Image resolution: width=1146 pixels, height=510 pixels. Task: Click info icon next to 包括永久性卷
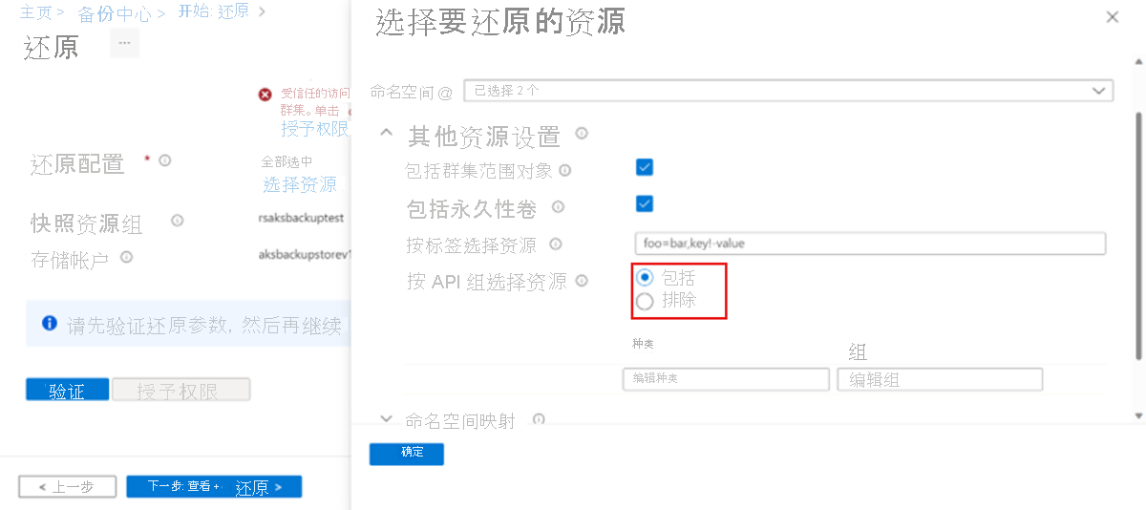point(558,206)
